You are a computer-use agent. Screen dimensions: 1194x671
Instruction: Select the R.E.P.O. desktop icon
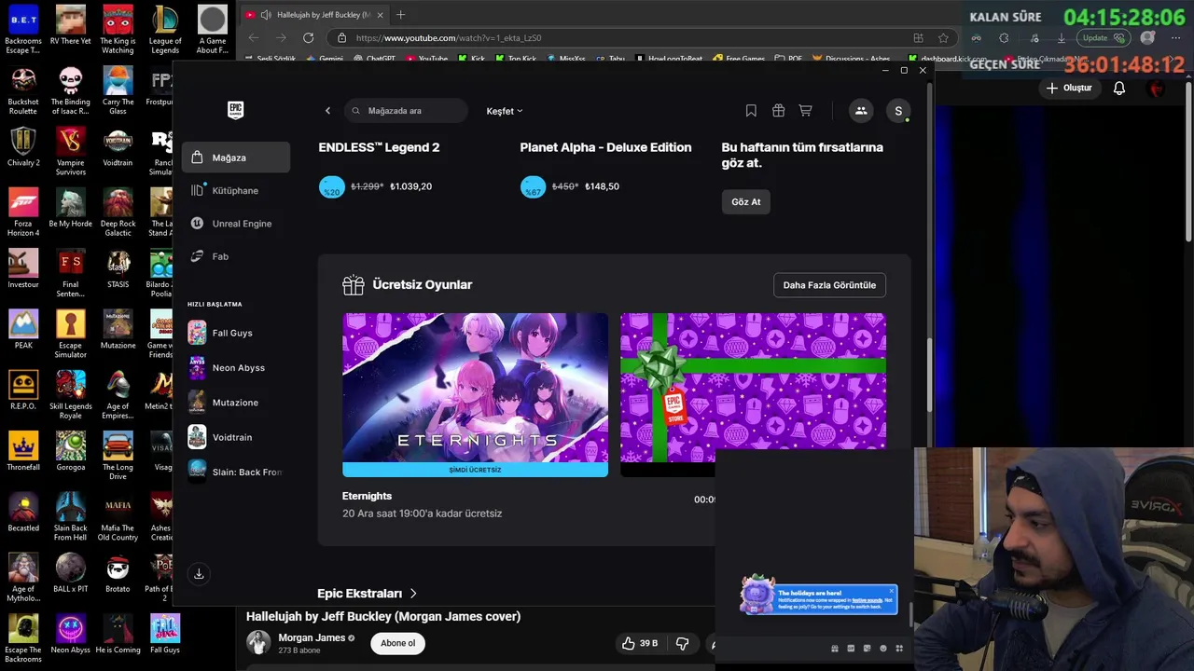coord(23,390)
